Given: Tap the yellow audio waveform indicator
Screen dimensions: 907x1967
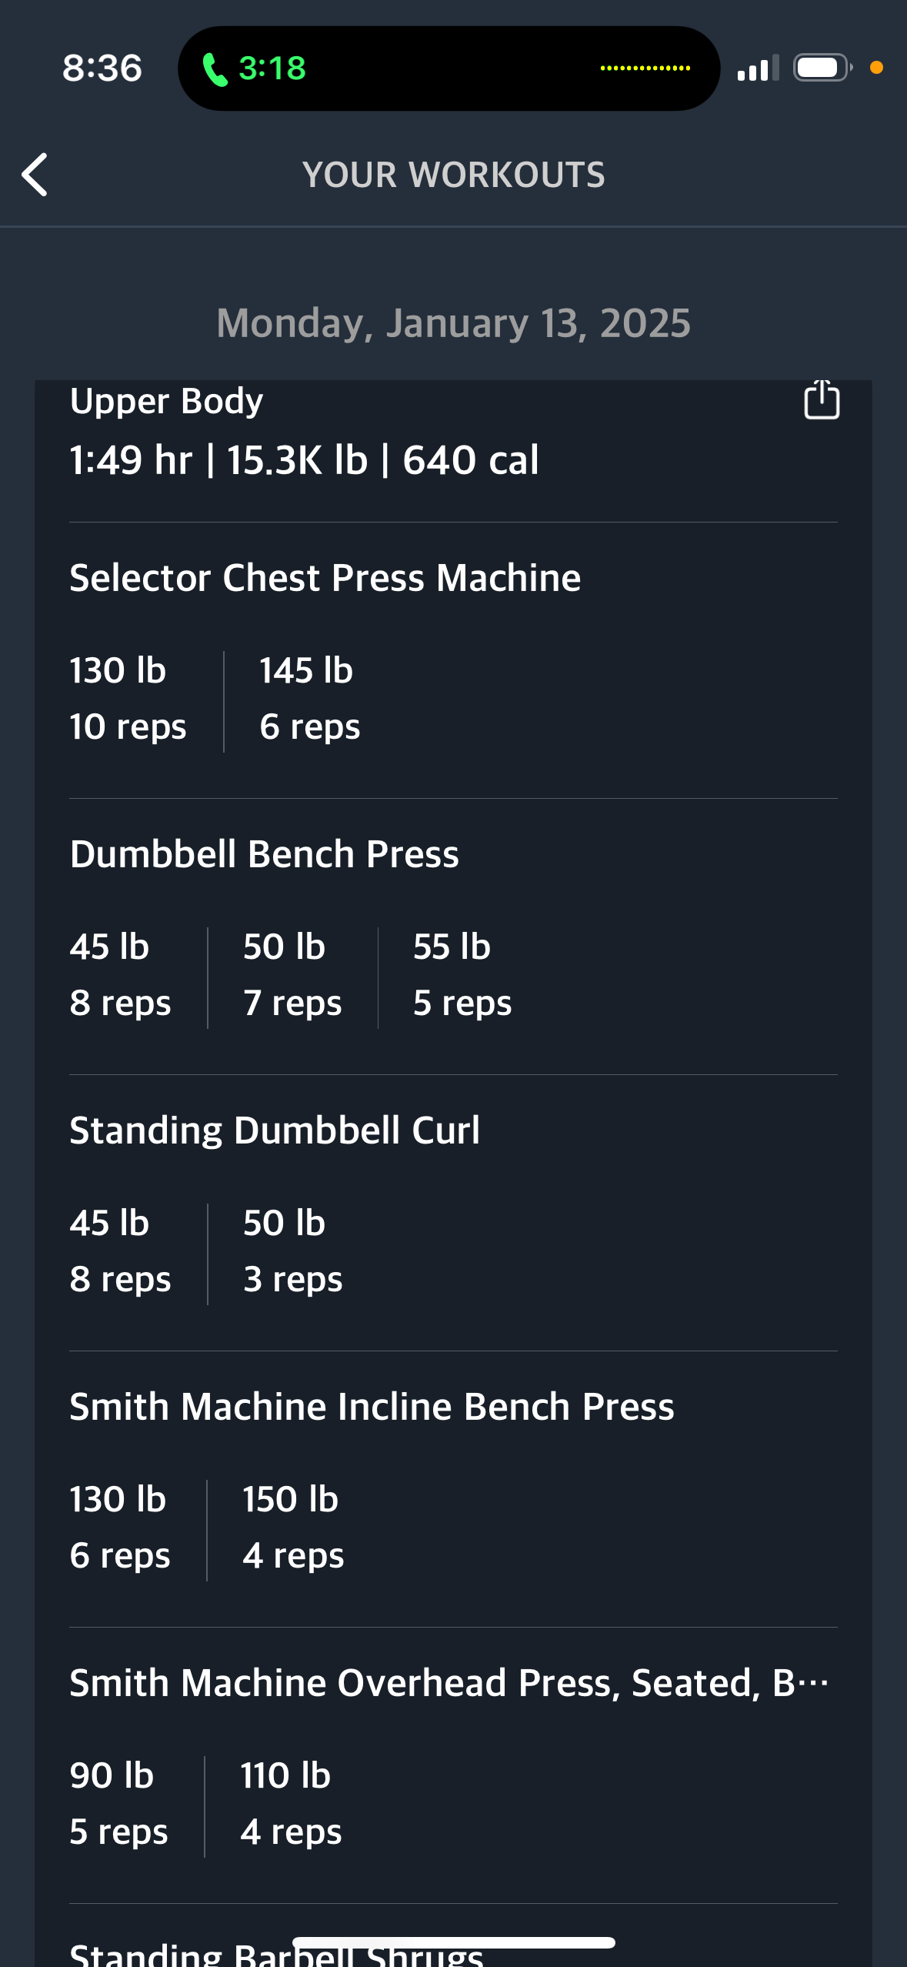Looking at the screenshot, I should (x=645, y=68).
